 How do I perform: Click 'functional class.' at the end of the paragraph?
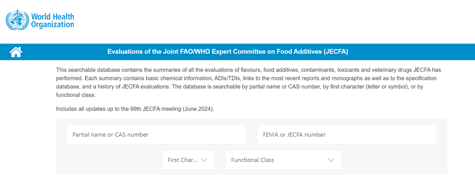click(76, 95)
